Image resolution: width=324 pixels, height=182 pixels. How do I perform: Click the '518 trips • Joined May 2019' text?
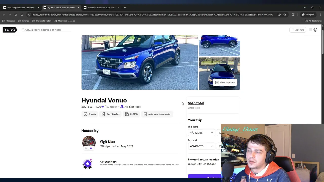(x=116, y=146)
